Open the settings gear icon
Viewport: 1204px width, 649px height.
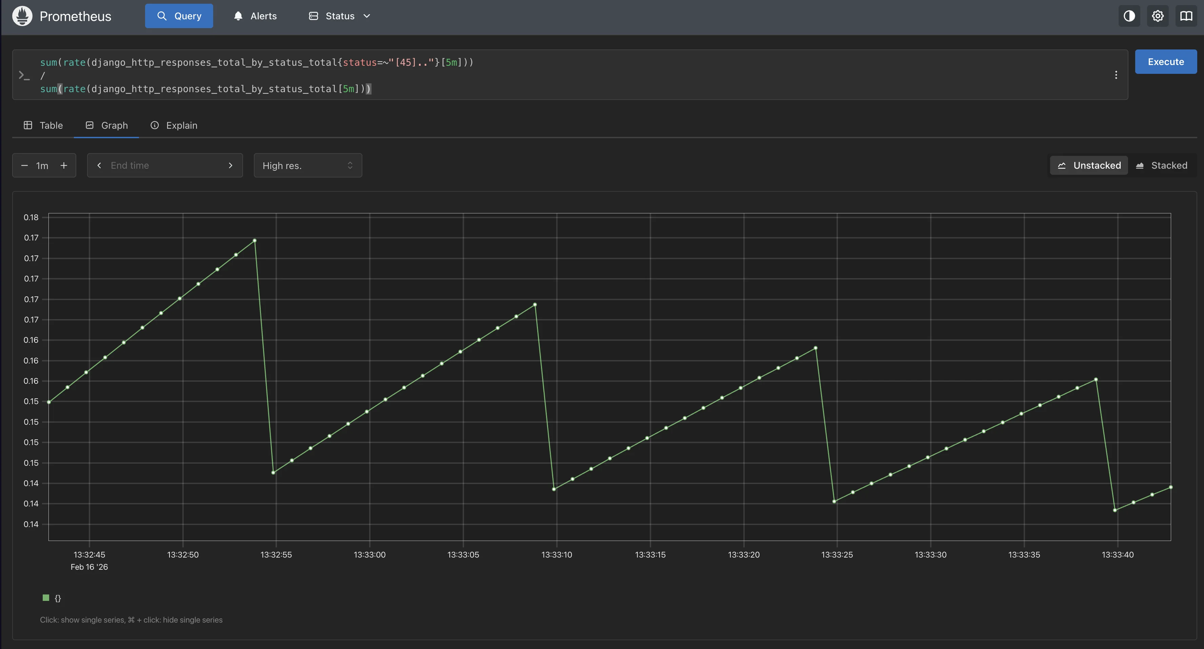click(1157, 16)
